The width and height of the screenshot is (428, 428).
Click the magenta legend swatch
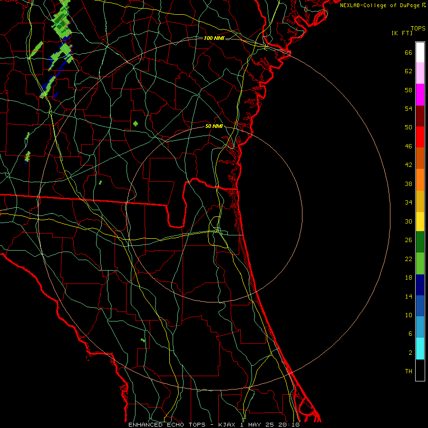coord(420,95)
